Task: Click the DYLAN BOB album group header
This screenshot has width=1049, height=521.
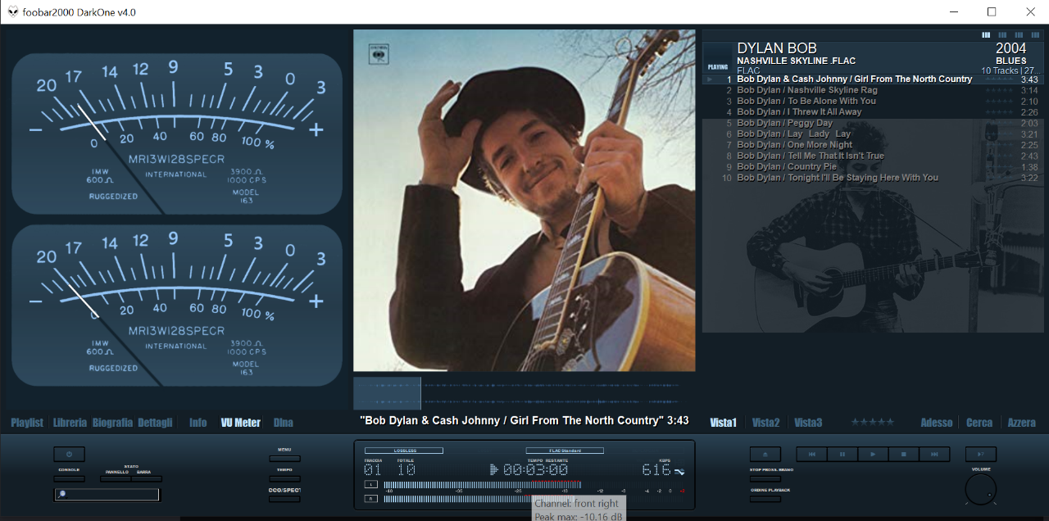Action: [873, 57]
